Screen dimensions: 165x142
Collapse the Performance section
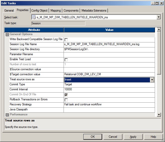pyautogui.click(x=7, y=115)
